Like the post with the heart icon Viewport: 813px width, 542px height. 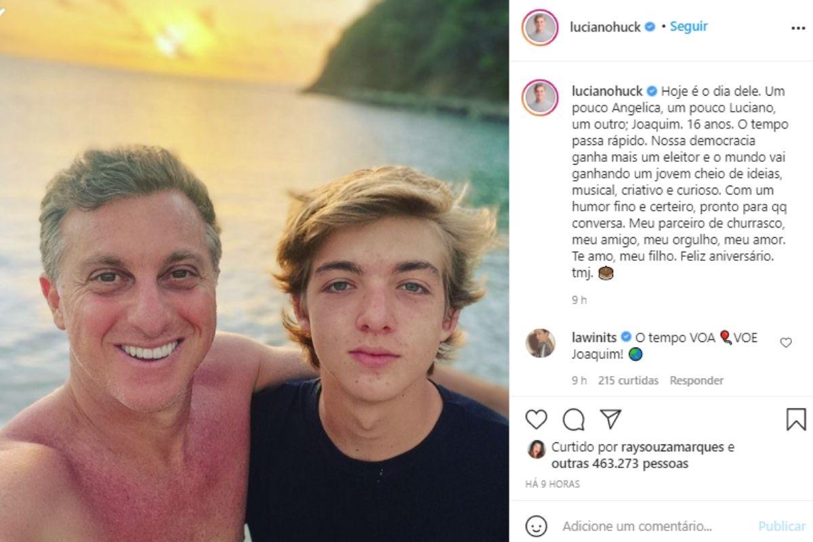point(536,420)
